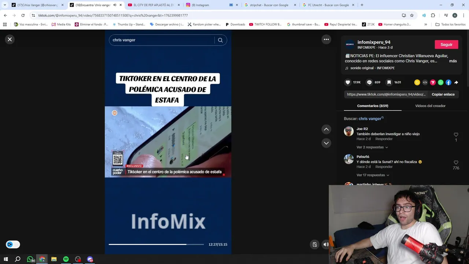
Task: Follow infomixperu_94 with Seguir
Action: [446, 44]
